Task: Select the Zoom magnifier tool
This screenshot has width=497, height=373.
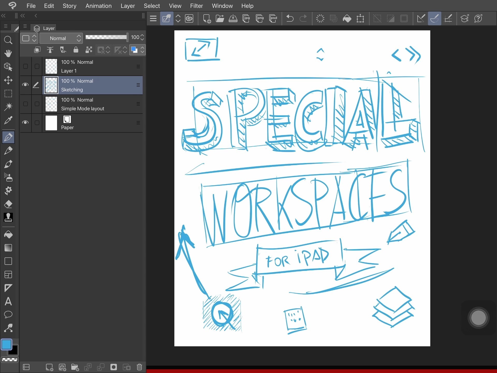Action: click(8, 40)
